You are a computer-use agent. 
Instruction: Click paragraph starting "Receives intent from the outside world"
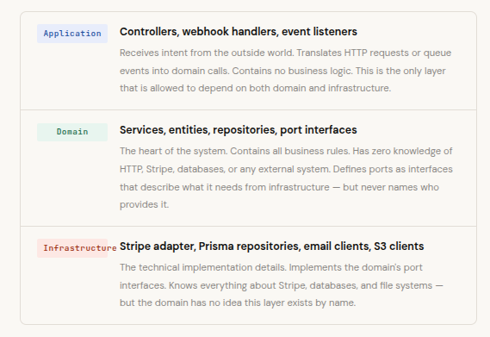click(286, 71)
